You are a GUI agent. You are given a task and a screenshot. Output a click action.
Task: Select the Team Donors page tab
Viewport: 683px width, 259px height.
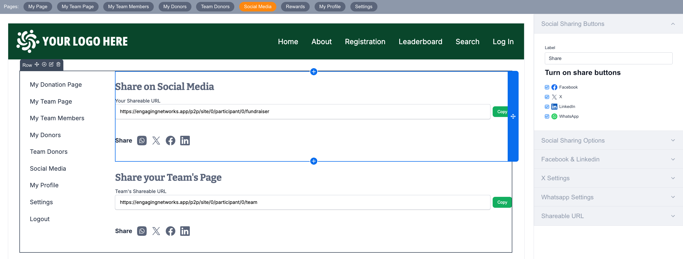[x=215, y=7]
